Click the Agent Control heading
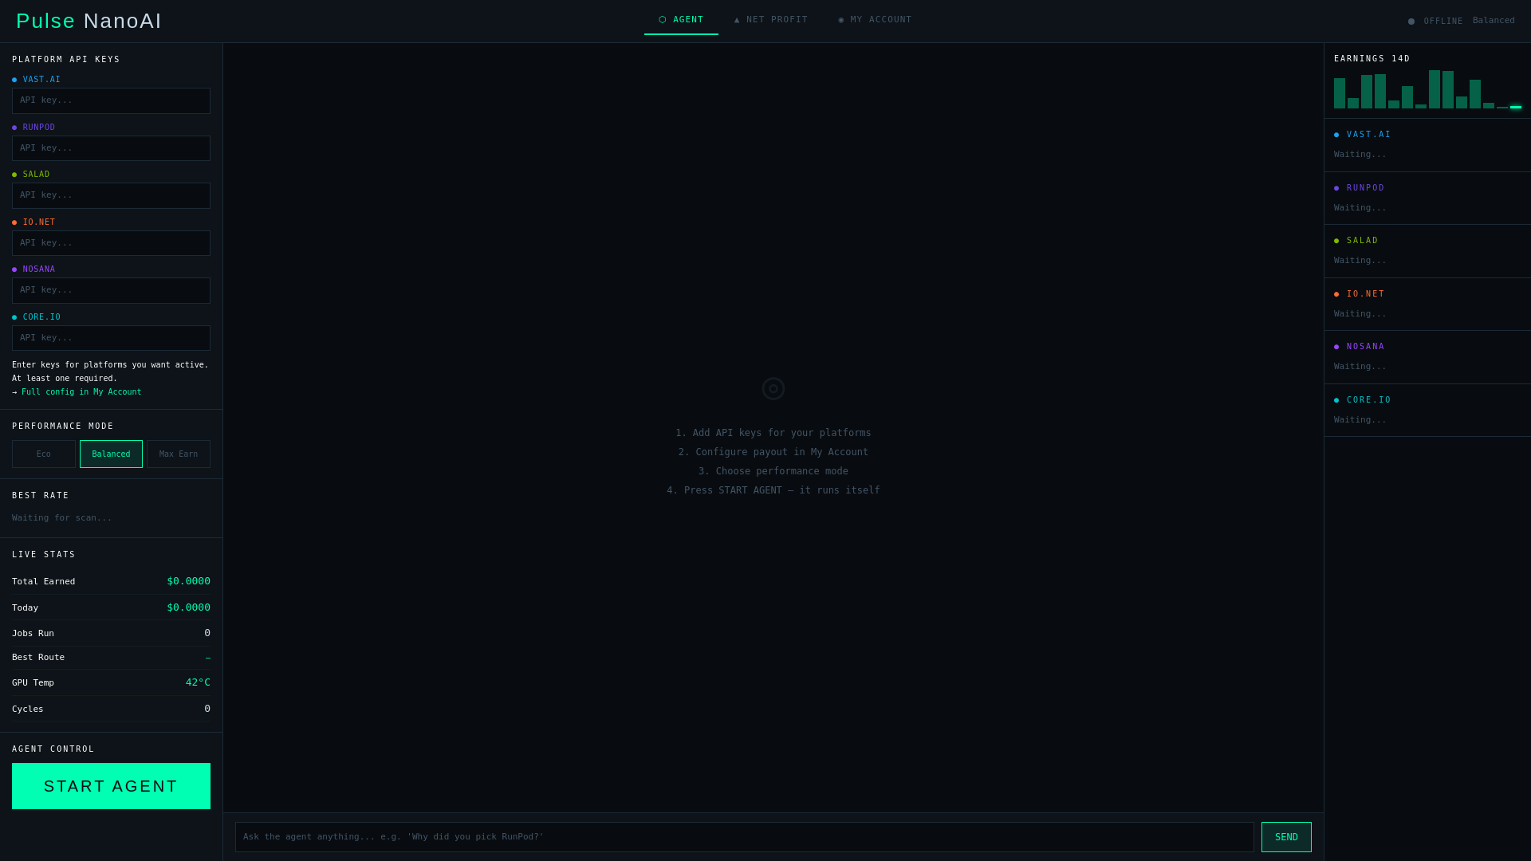Screen dimensions: 1531x861 click(x=53, y=749)
